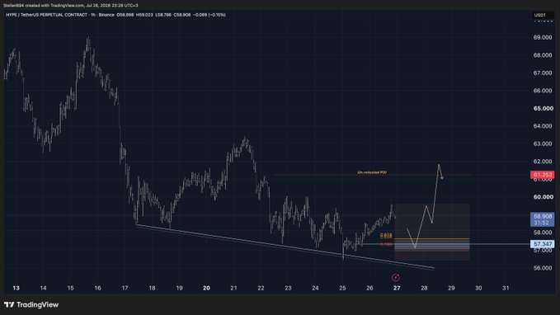The width and height of the screenshot is (560, 315).
Task: Click the high value H59.023
Action: click(144, 15)
